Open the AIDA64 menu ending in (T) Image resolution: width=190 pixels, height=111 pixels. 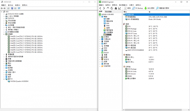point(131,5)
